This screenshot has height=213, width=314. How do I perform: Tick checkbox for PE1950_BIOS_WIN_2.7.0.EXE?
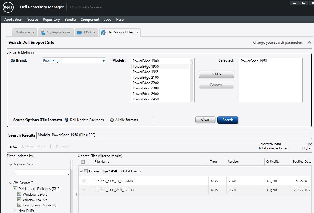point(84,190)
